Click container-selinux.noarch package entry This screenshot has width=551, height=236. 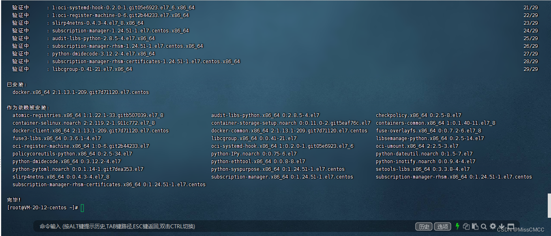tap(84, 123)
